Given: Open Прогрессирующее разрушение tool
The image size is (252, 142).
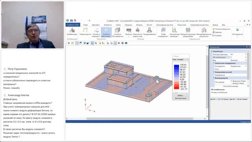Looking at the screenshot, I should point(188,32).
